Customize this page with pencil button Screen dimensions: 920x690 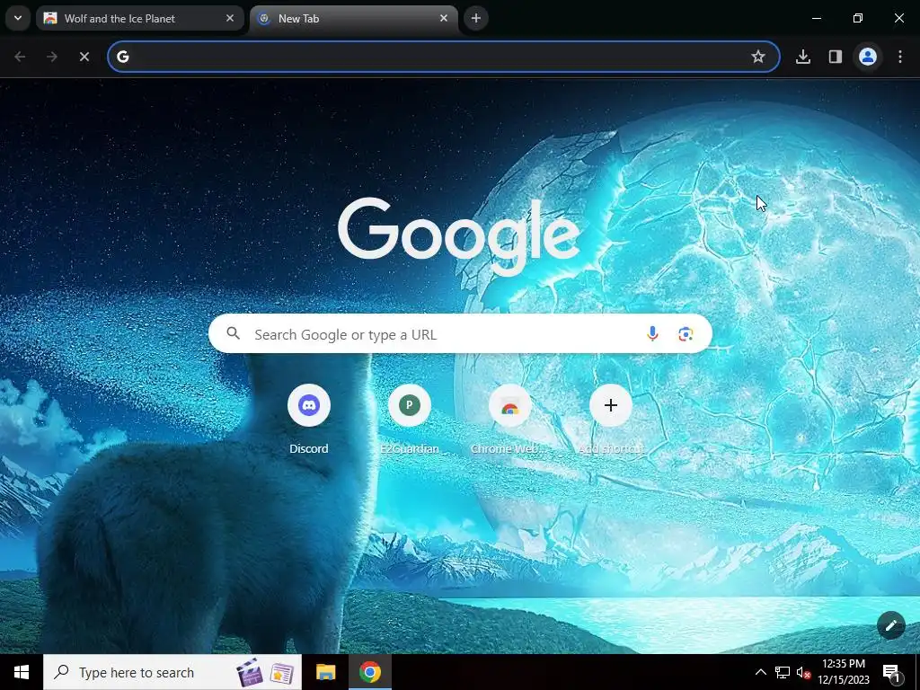pyautogui.click(x=890, y=625)
